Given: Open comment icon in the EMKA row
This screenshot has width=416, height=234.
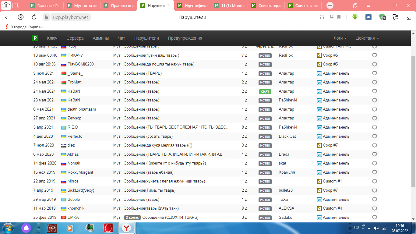Looking at the screenshot, I should coord(375,218).
